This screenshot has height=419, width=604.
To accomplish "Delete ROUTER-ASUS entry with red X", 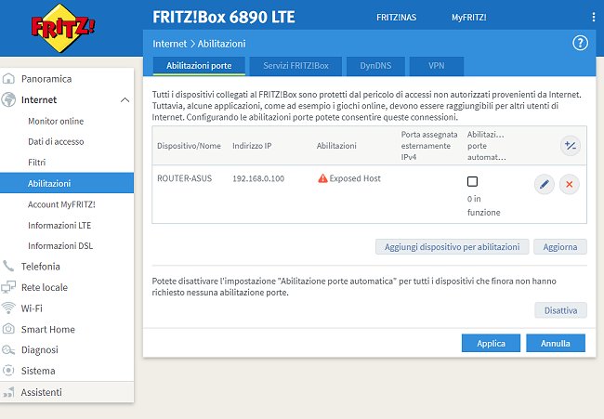I will coord(570,185).
